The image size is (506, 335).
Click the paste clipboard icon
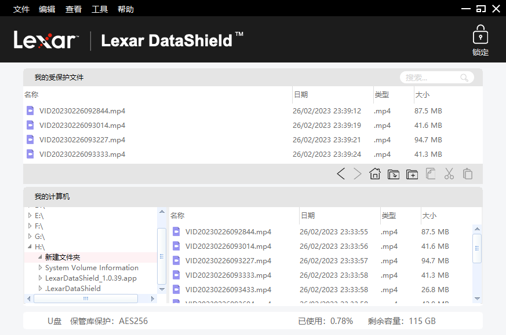[468, 174]
